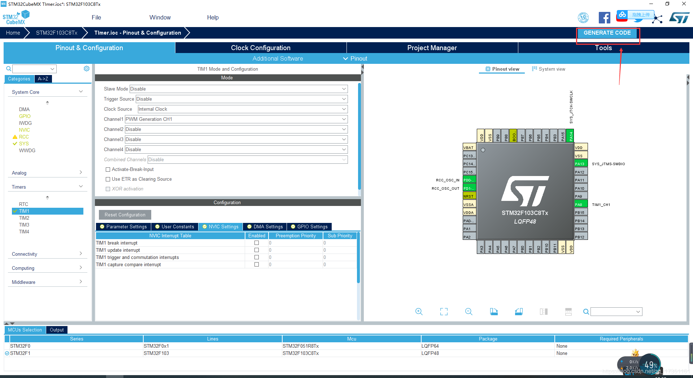
Task: Open the Channel2 dropdown
Action: [236, 129]
